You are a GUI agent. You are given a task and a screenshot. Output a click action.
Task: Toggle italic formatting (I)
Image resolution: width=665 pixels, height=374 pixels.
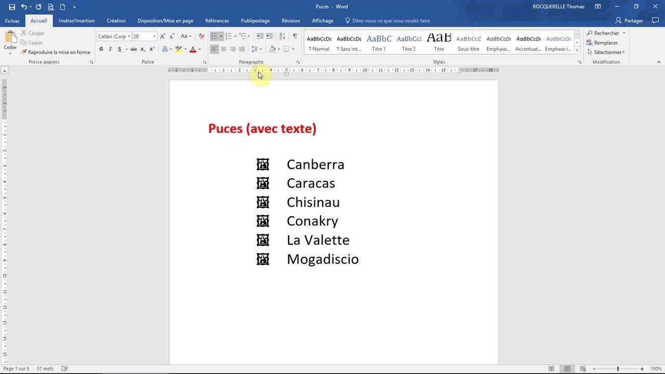(110, 49)
